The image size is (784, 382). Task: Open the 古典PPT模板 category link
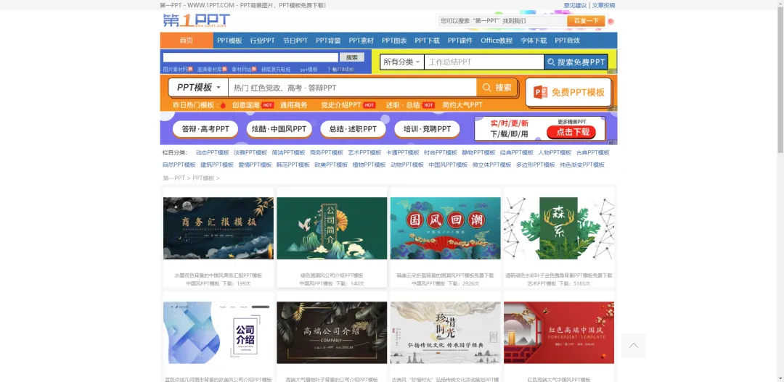click(592, 153)
